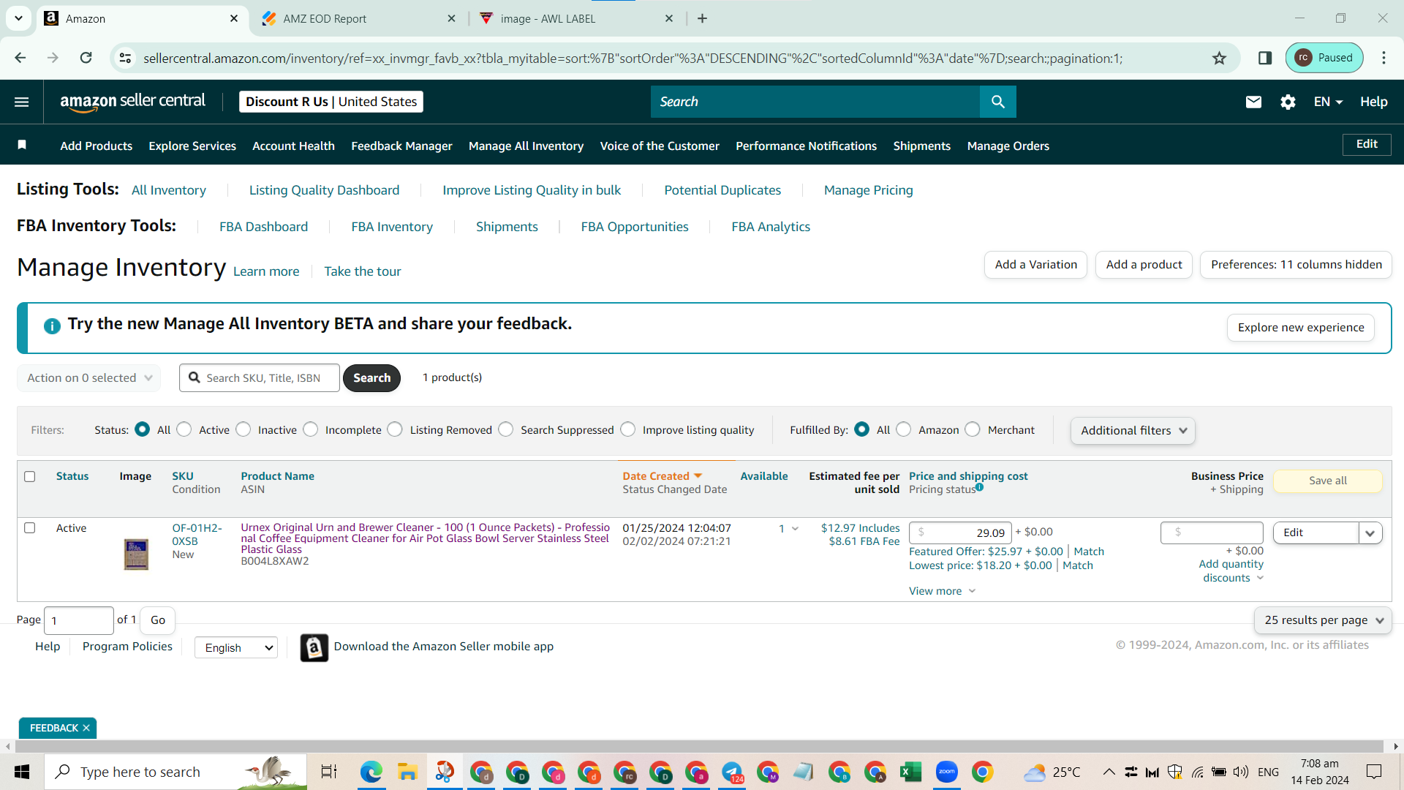Screen dimensions: 1404x790
Task: Open the browser side panel icon
Action: pyautogui.click(x=1265, y=58)
